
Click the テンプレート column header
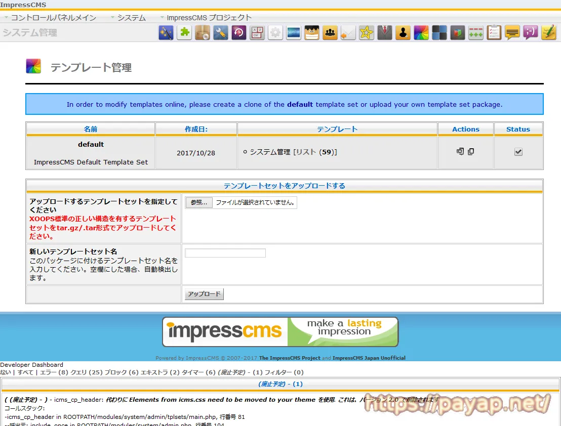coord(337,129)
